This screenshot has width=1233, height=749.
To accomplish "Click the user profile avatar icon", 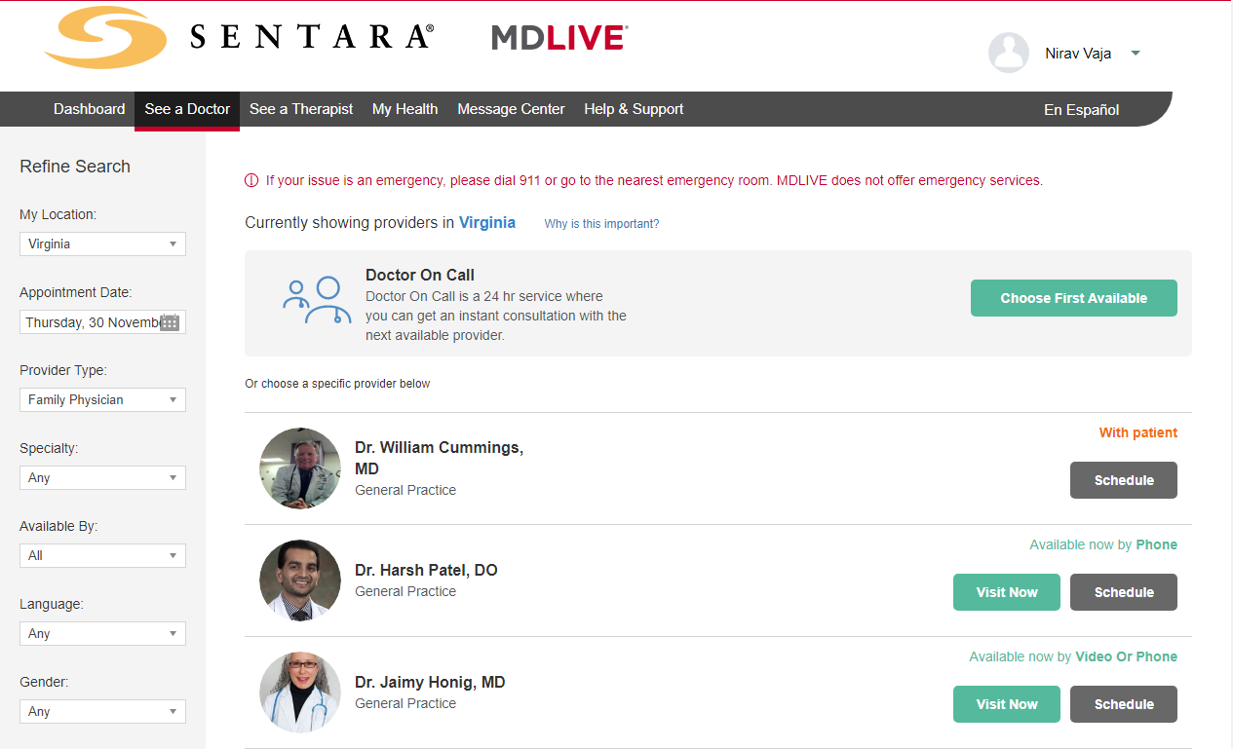I will click(x=1009, y=53).
